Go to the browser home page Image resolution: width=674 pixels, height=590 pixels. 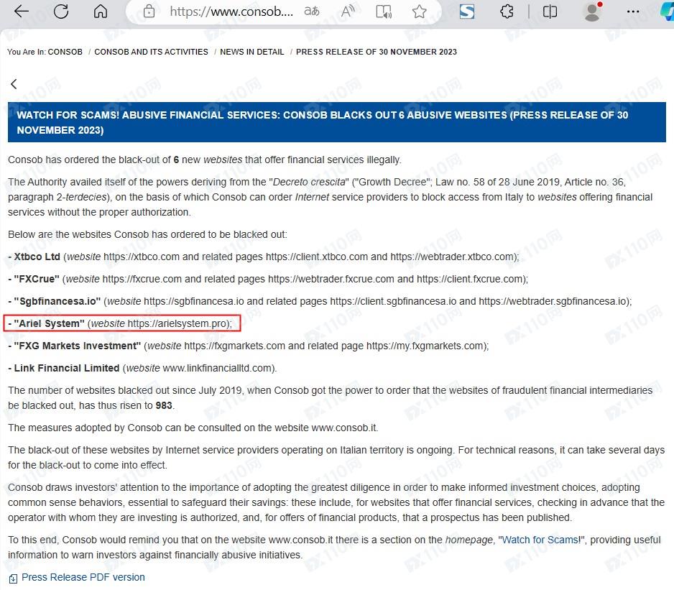tap(101, 11)
